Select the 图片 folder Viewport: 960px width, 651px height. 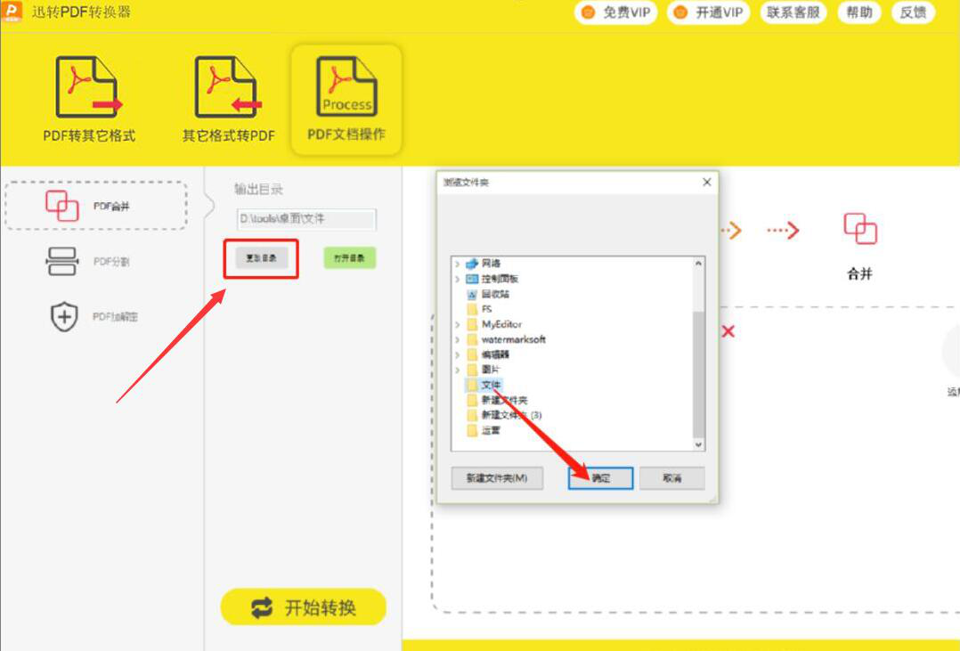(x=491, y=370)
